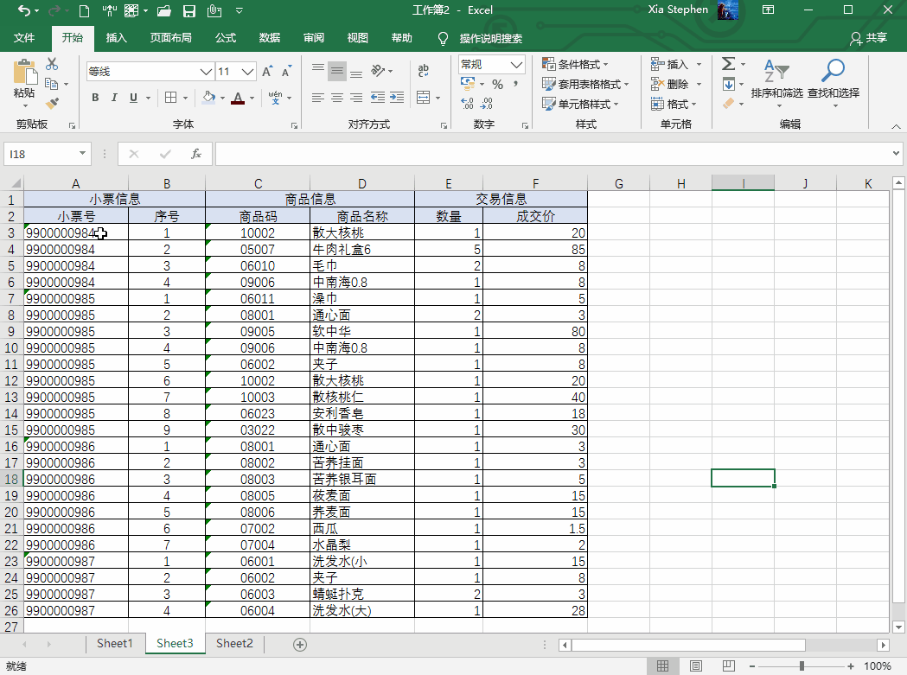The height and width of the screenshot is (675, 907).
Task: Click the Copy icon in clipboard group
Action: 52,84
